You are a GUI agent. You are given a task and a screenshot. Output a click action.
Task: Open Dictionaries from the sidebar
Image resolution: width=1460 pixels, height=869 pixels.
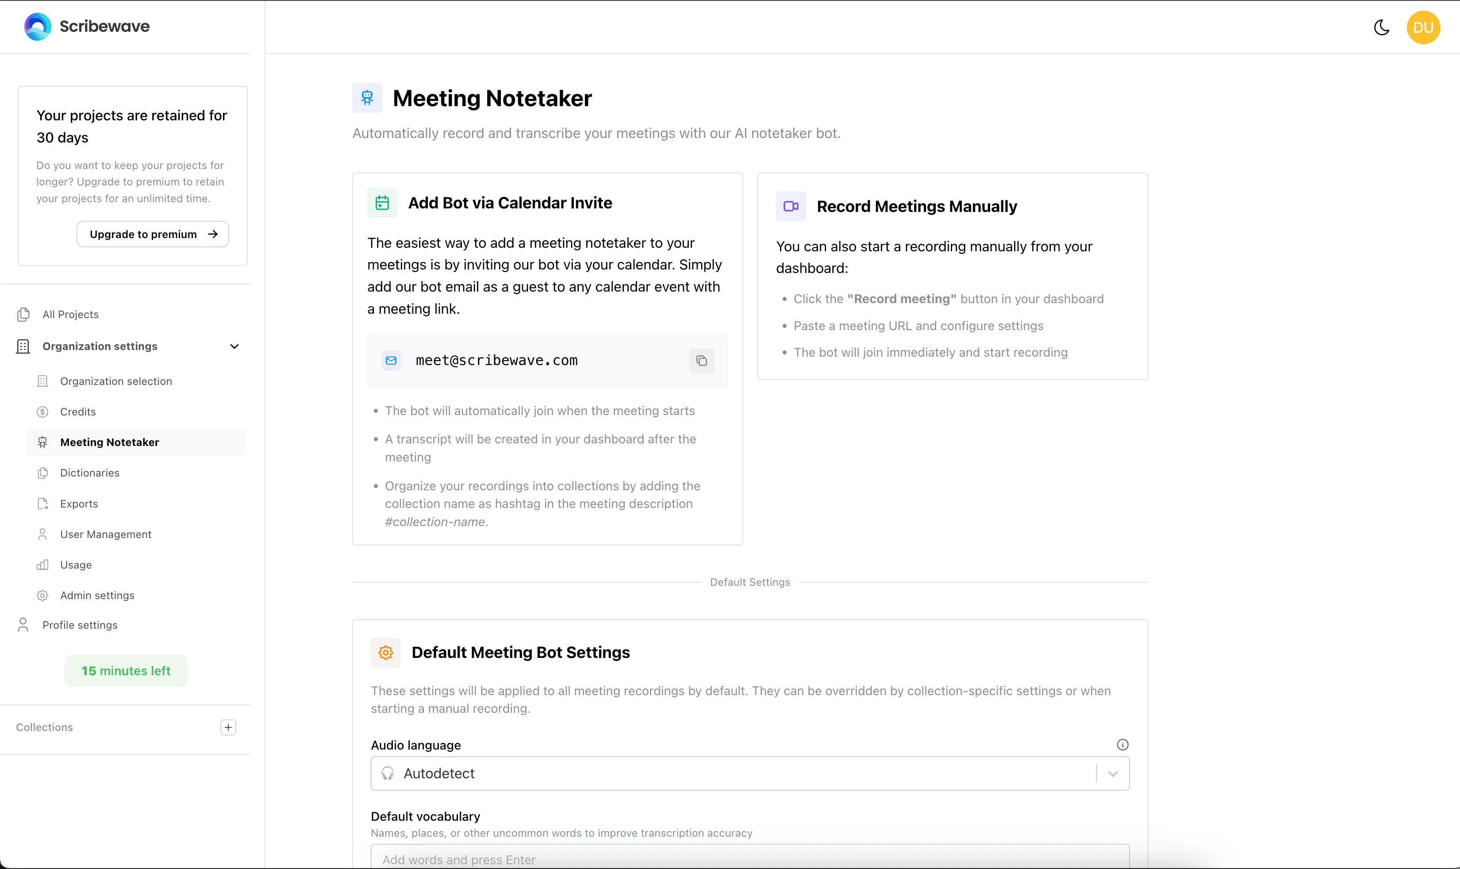[89, 473]
